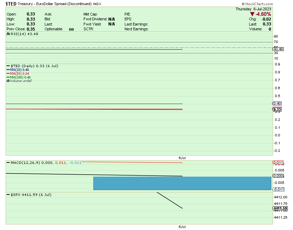
Task: Click the blue MACD histogram bar
Action: pyautogui.click(x=182, y=183)
